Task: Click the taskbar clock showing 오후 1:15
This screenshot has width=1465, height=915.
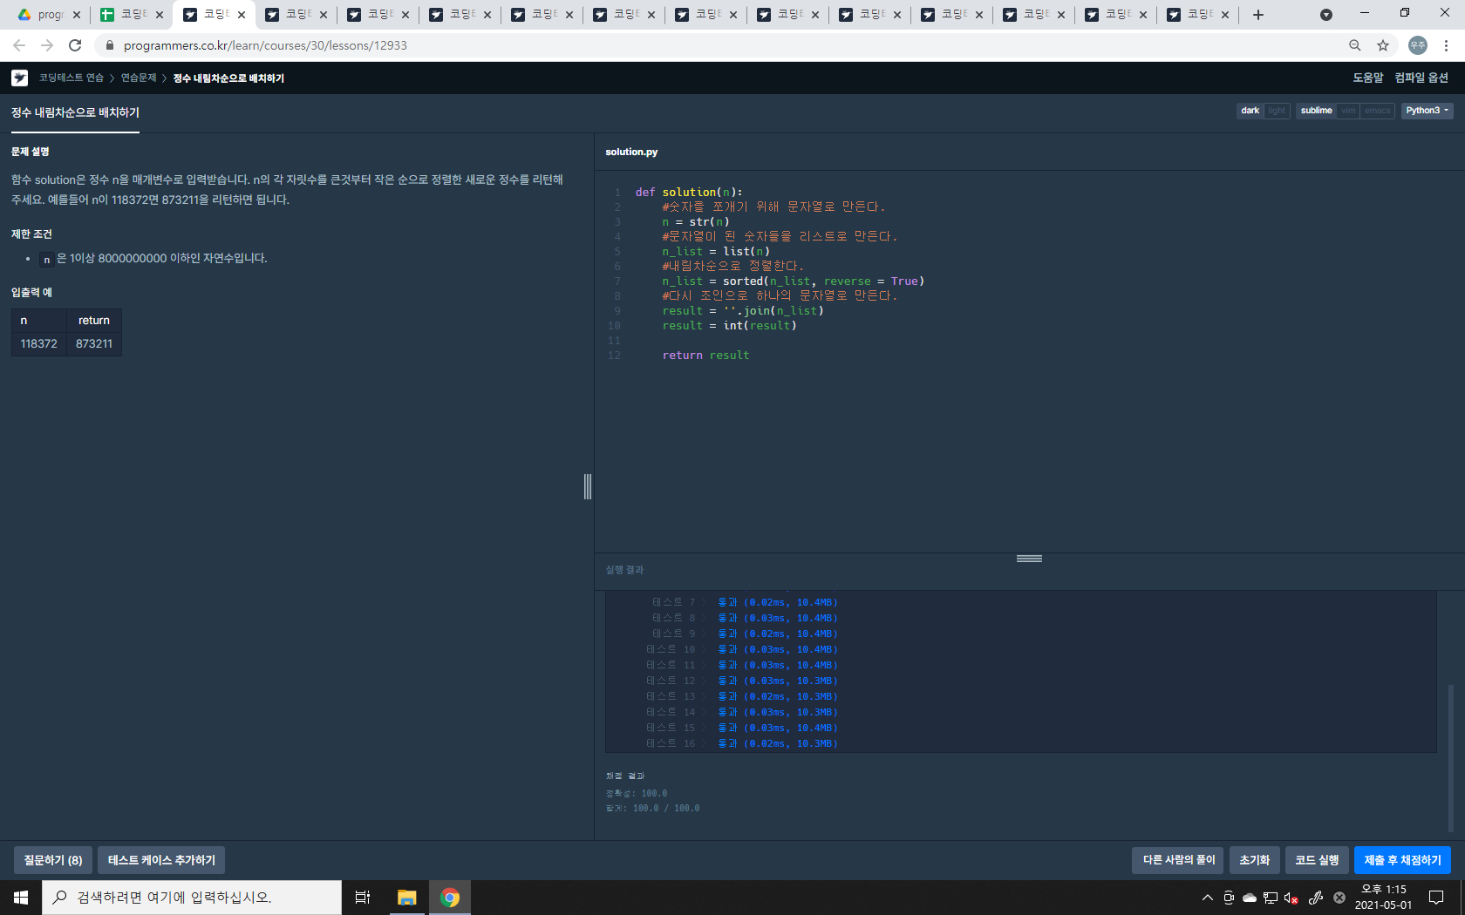Action: (x=1383, y=898)
